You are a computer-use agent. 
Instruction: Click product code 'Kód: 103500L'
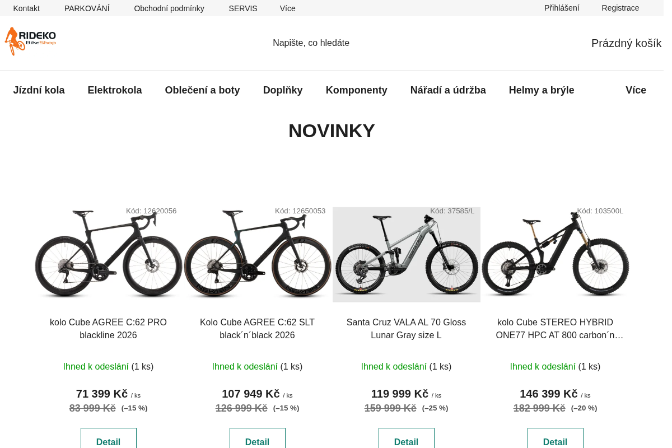click(x=600, y=211)
